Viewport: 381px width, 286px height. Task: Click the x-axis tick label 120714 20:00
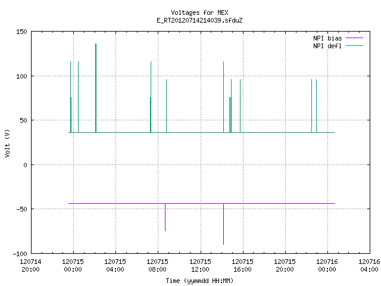coord(30,266)
